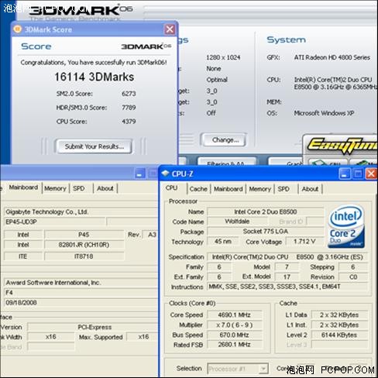Screen dimensions: 378x378
Task: Click Multiplier value x 7.0 (6 - 9)
Action: click(234, 325)
